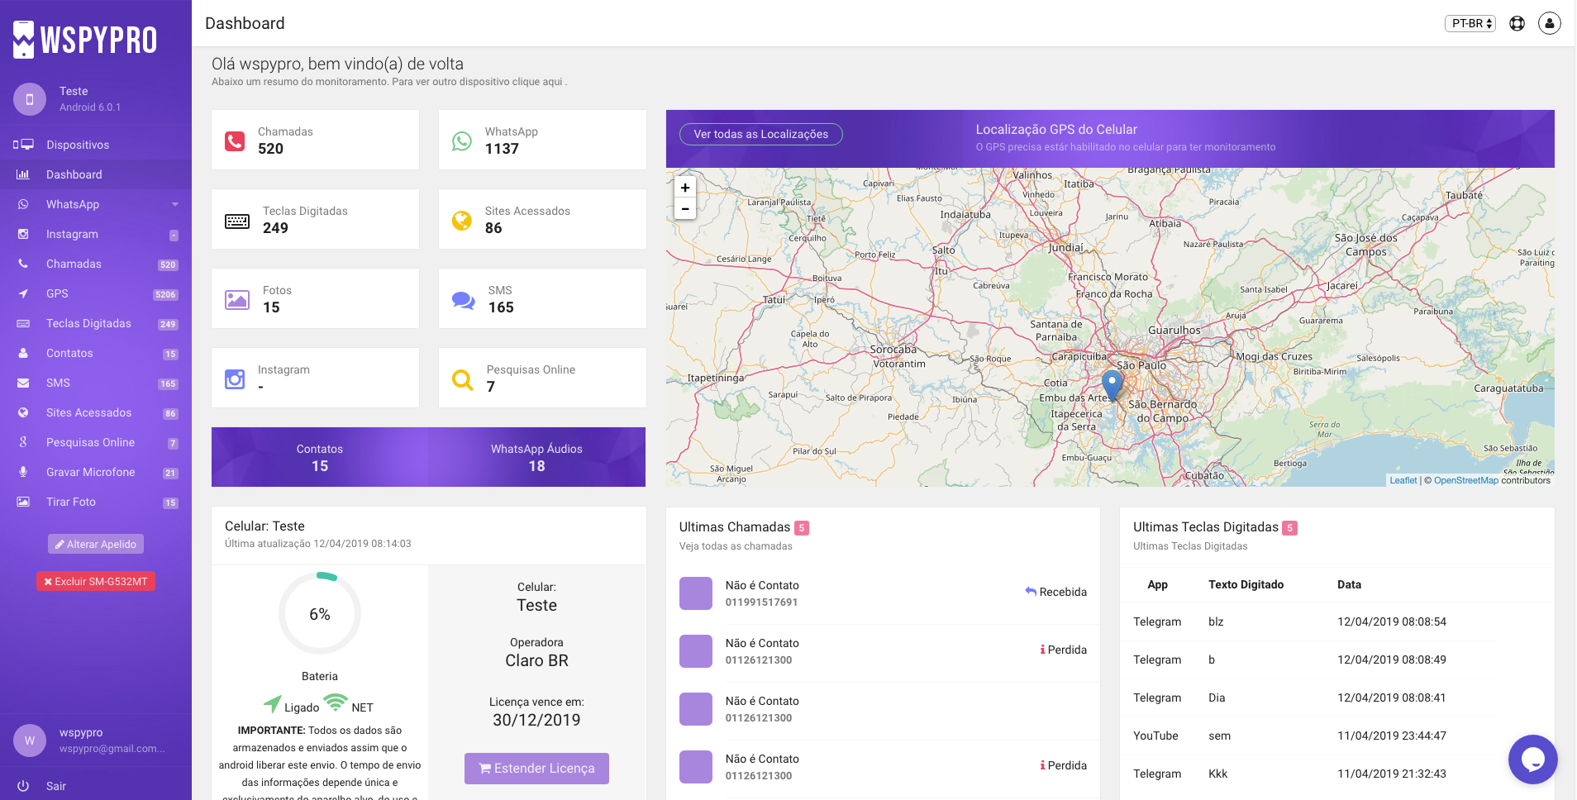Click the Teclas Digitadas keyboard icon
Image resolution: width=1577 pixels, height=800 pixels.
[237, 221]
